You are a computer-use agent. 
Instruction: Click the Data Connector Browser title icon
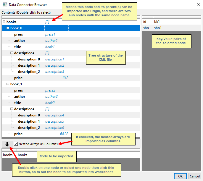tap(5, 5)
